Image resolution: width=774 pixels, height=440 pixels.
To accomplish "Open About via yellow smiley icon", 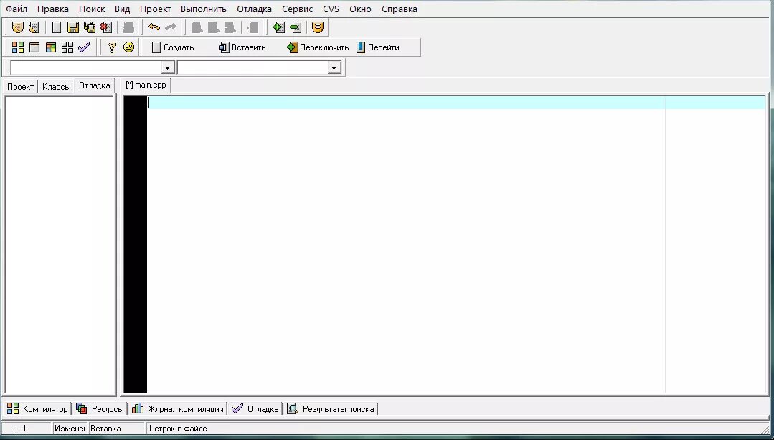I will (129, 47).
